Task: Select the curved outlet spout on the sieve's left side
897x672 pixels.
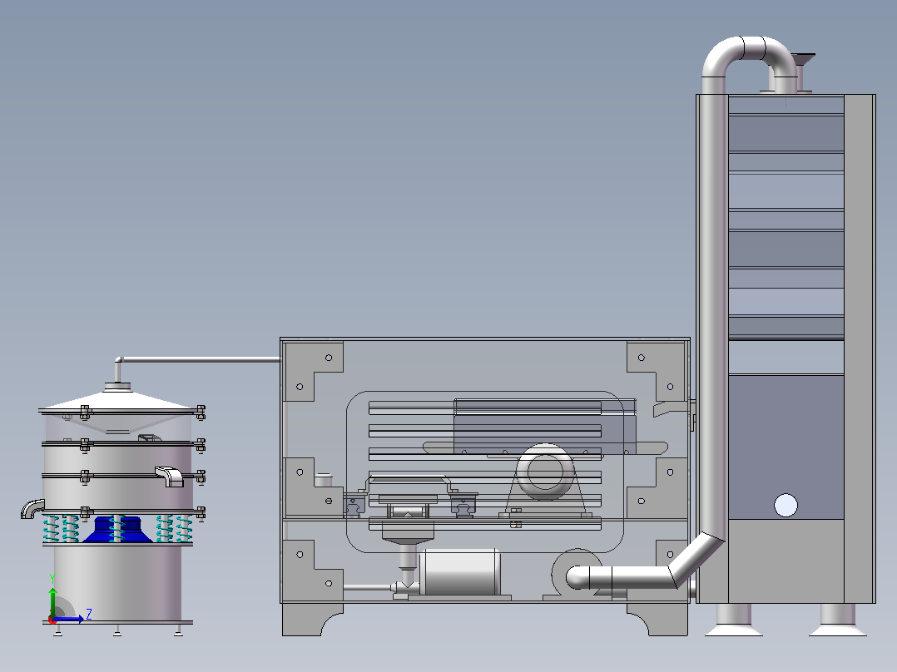Action: click(32, 508)
